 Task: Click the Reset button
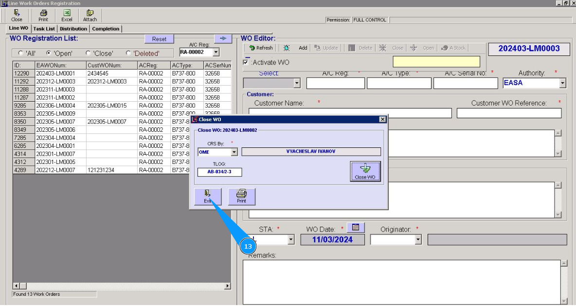click(x=159, y=39)
